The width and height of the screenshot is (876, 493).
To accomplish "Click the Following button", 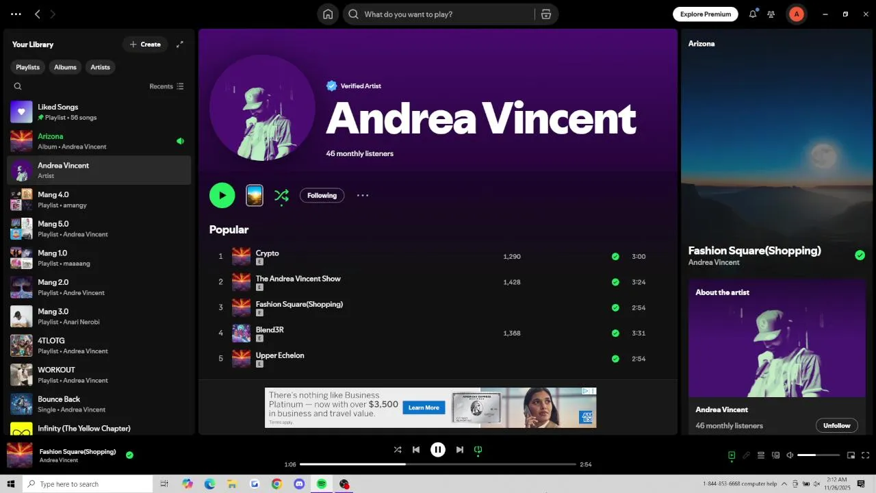I will pos(322,195).
